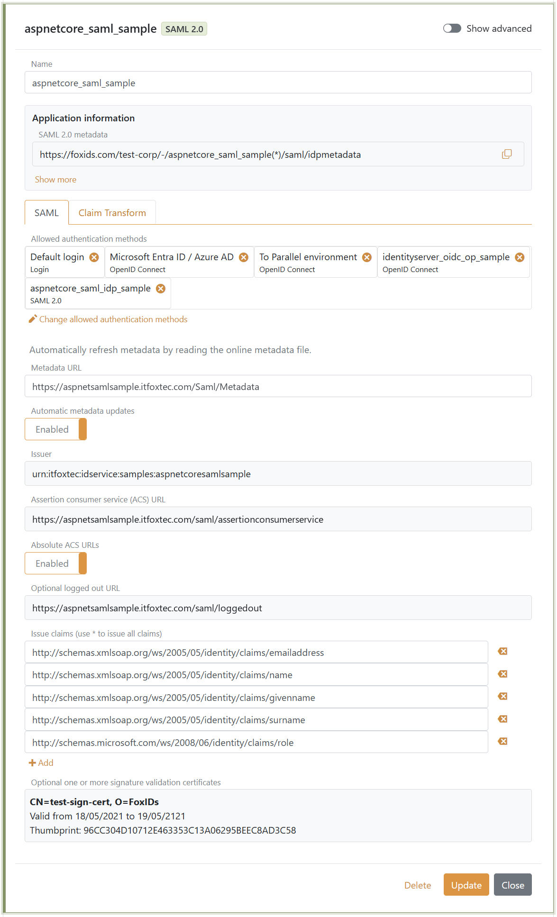This screenshot has width=557, height=917.
Task: Click the SAML 2.0 metadata URL field
Action: click(278, 154)
